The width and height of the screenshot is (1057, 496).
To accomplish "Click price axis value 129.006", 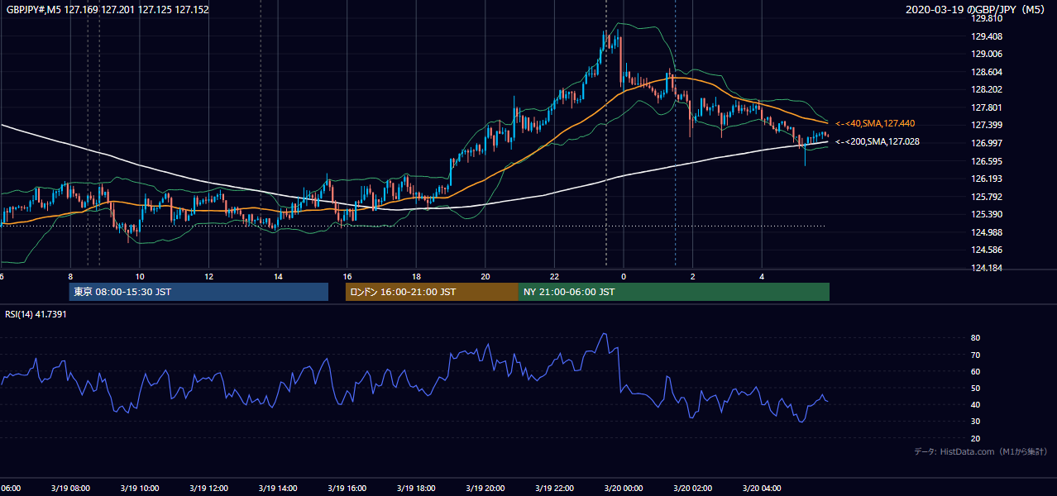I will (987, 54).
